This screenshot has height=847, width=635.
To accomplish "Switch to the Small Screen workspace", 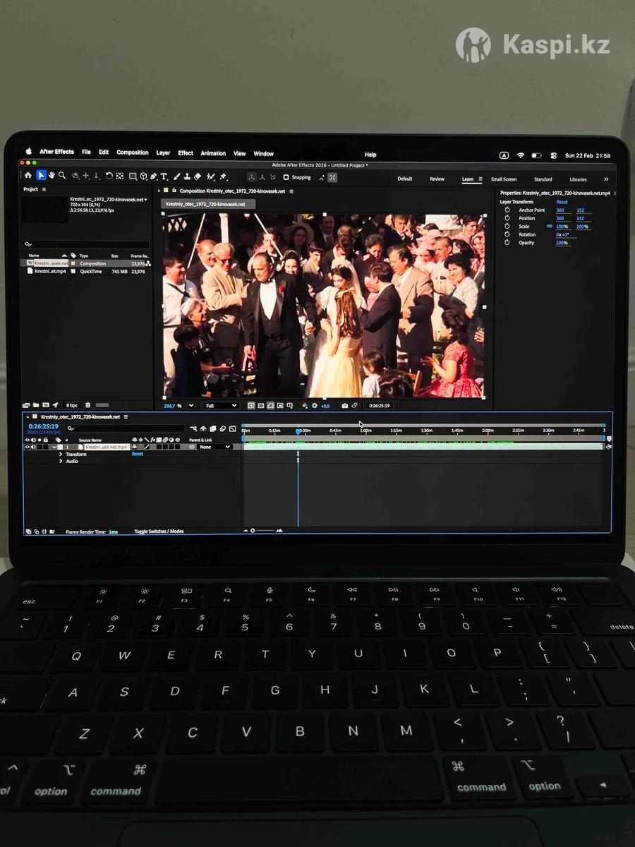I will (504, 179).
